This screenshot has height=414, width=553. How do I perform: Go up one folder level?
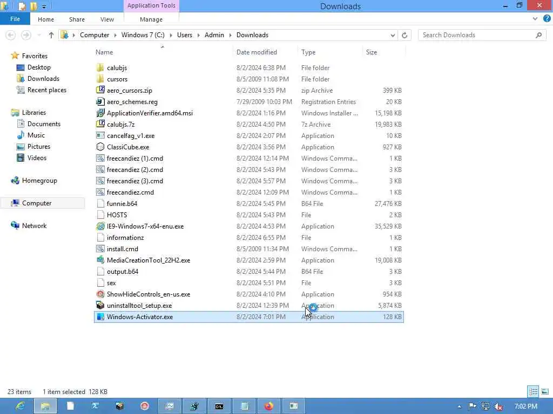pyautogui.click(x=51, y=35)
